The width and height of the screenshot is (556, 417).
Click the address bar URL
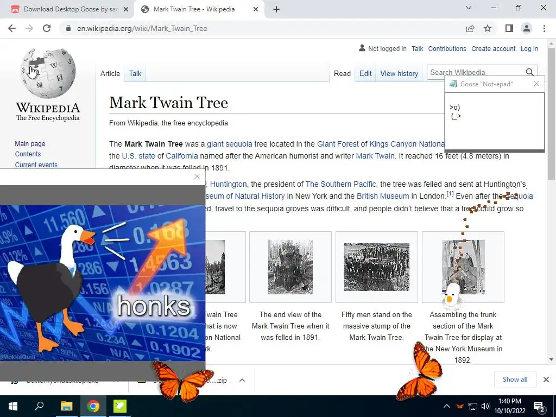pos(142,28)
